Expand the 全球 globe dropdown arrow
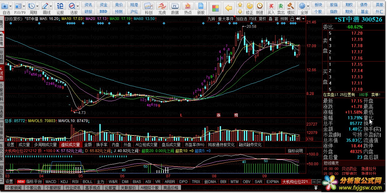This screenshot has width=387, height=193. point(308,6)
